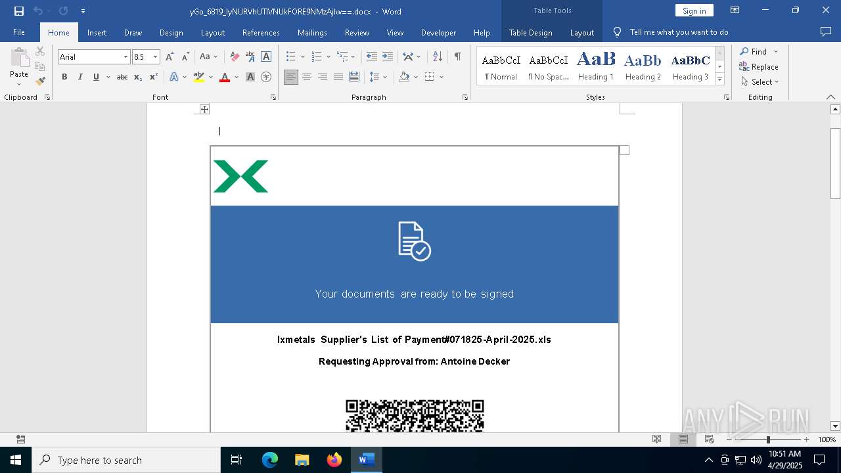Open the Change Case Aa dropdown
The image size is (841, 473).
208,57
